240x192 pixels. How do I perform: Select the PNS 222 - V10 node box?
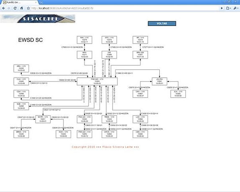pos(84,134)
